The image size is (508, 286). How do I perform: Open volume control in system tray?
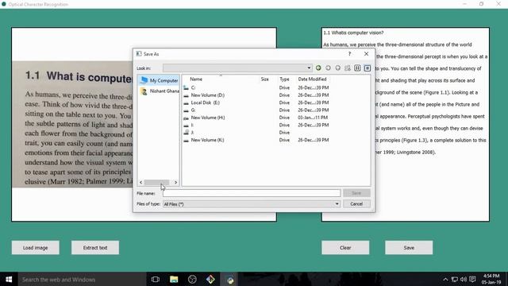[464, 280]
